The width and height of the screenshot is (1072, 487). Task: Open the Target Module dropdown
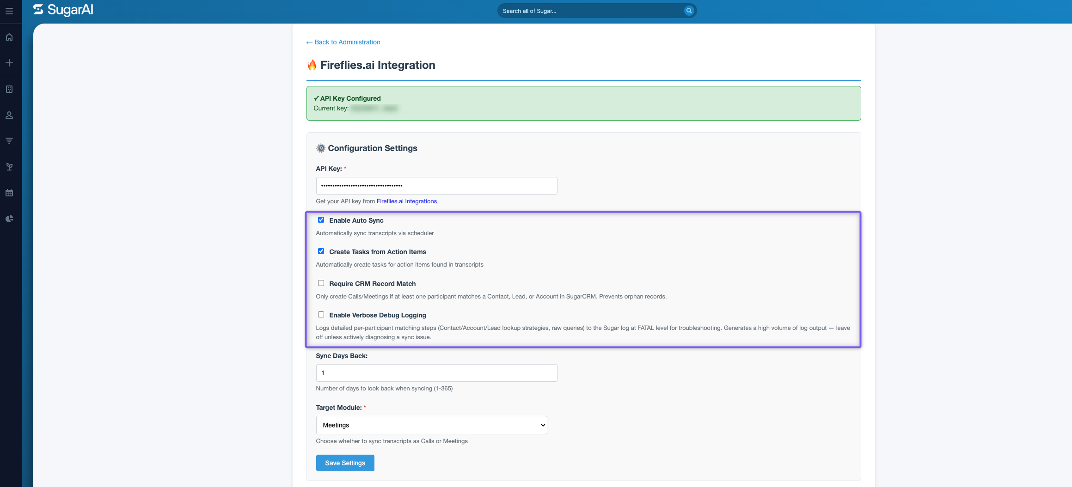click(x=431, y=425)
